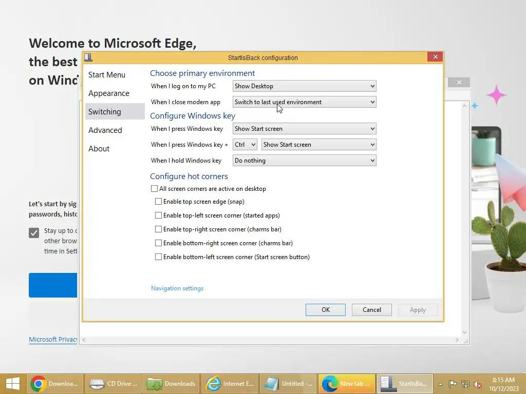
Task: Open 'When I press Windows key' dropdown
Action: point(304,129)
